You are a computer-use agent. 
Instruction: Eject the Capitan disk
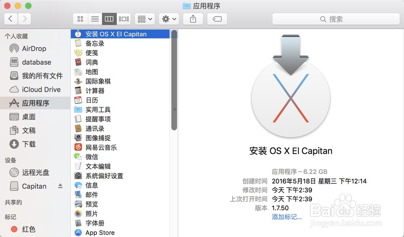[x=60, y=186]
